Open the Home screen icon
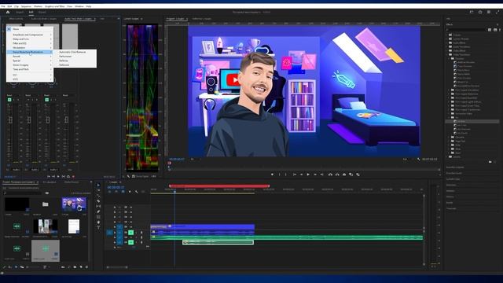 point(8,13)
